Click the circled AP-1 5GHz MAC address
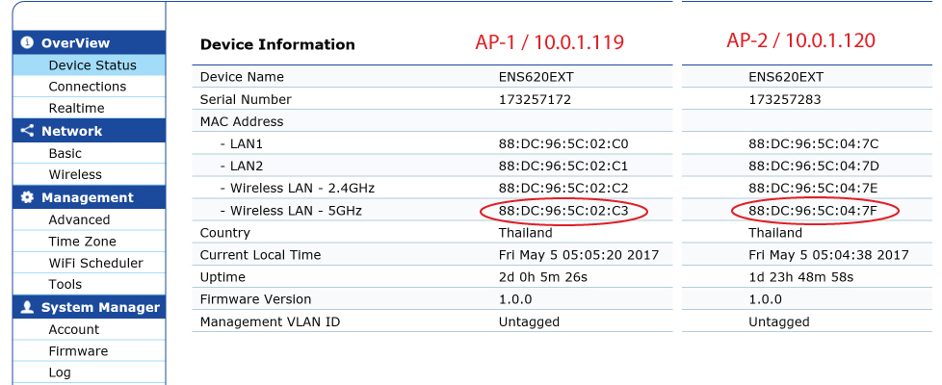942x385 pixels. click(563, 211)
